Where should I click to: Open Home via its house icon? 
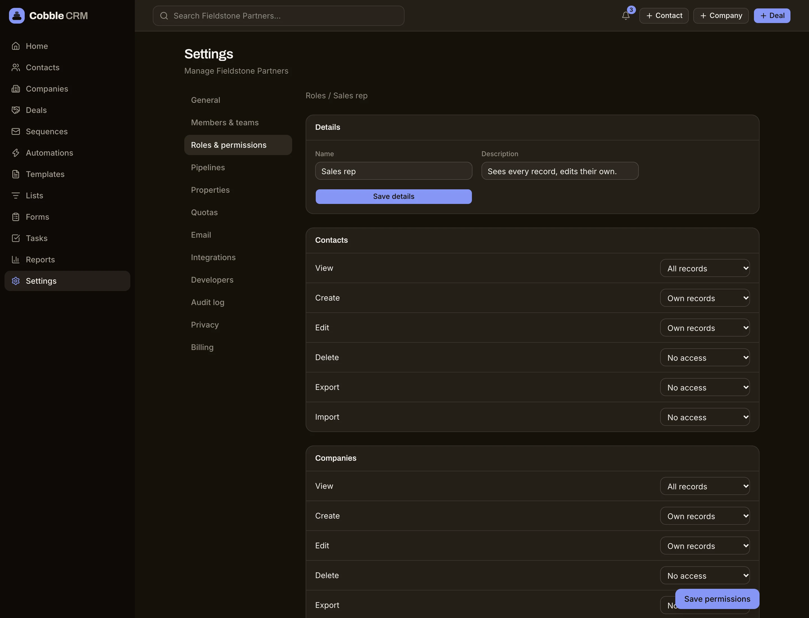pos(15,46)
